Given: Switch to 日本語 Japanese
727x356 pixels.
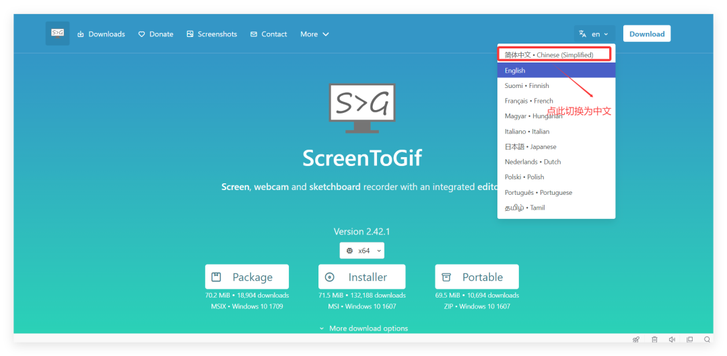Looking at the screenshot, I should click(x=557, y=146).
